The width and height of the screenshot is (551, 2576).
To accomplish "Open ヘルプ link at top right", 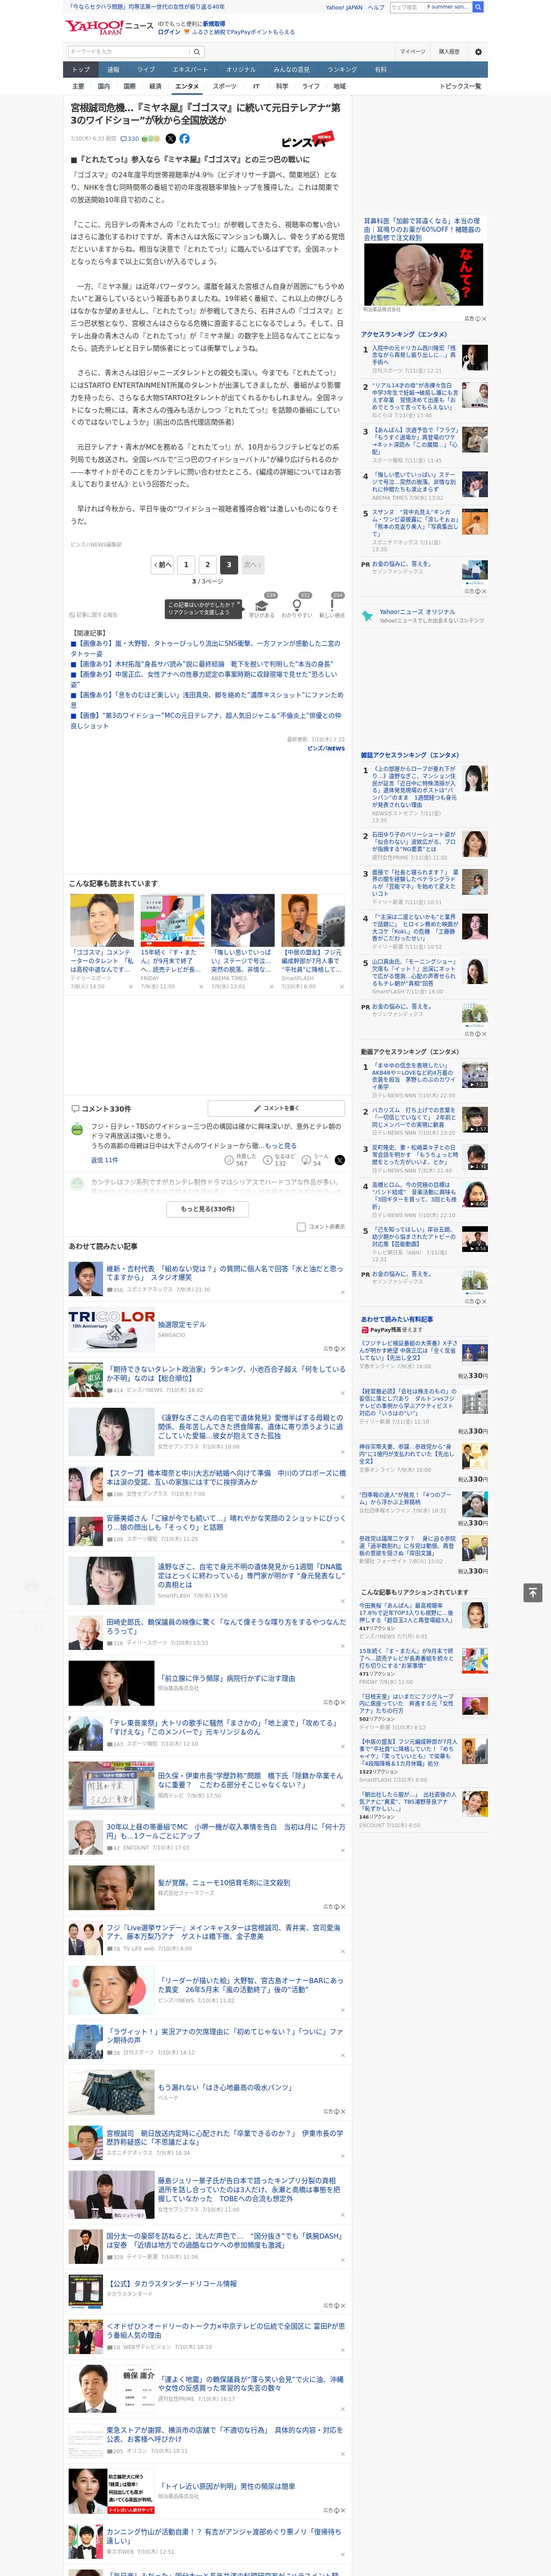I will click(x=376, y=7).
